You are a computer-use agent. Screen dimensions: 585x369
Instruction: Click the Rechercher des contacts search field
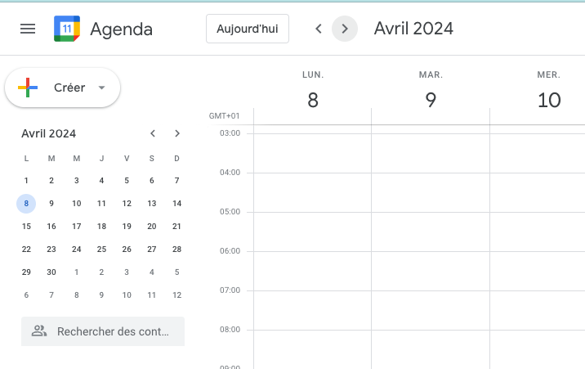(x=103, y=331)
